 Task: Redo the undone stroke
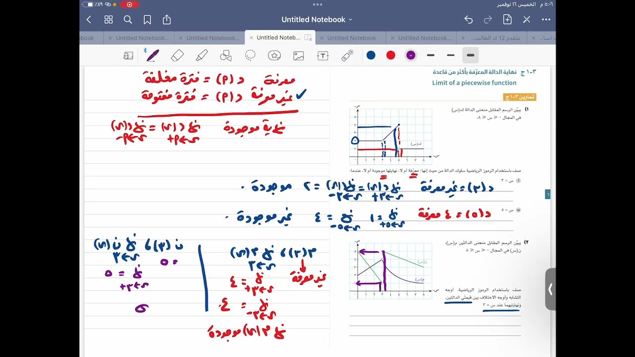(488, 20)
